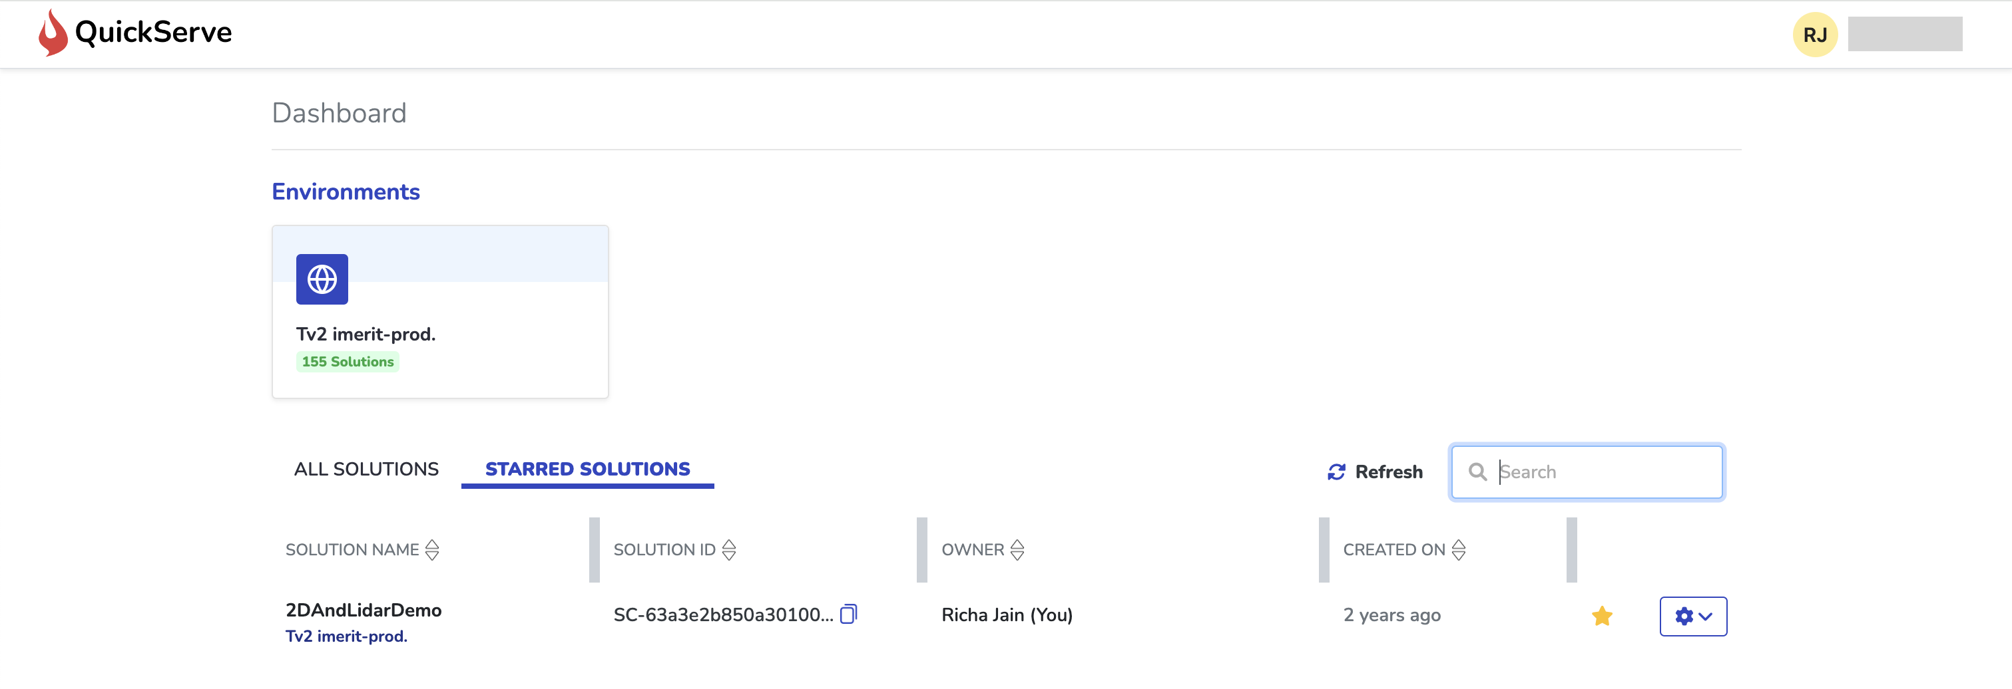2012x689 pixels.
Task: Sort by Solution Name column
Action: (432, 550)
